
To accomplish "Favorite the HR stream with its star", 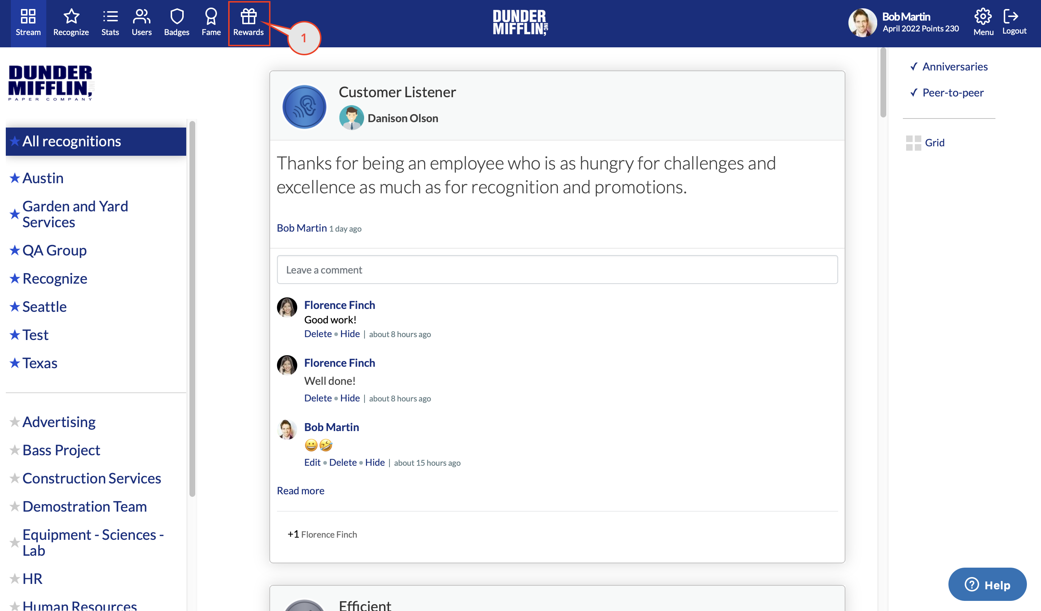I will click(15, 579).
